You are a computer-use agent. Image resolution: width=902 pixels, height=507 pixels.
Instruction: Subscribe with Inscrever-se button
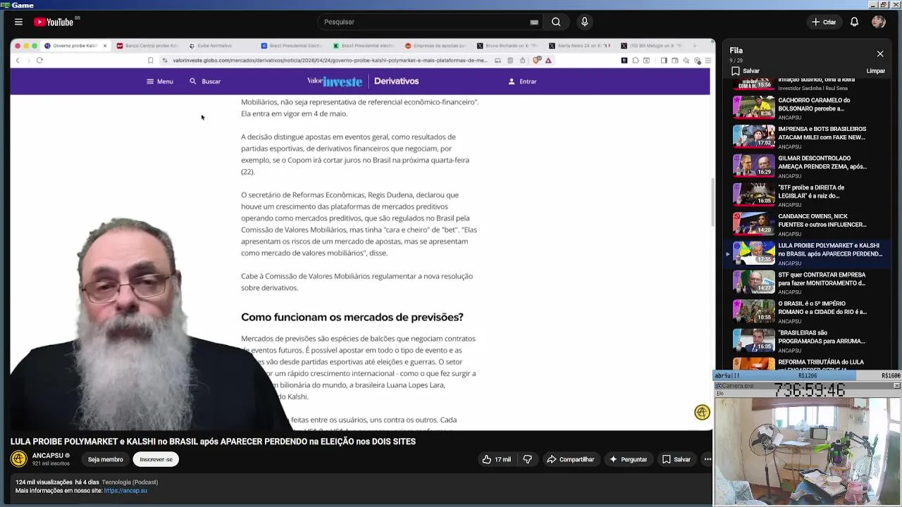pos(156,459)
